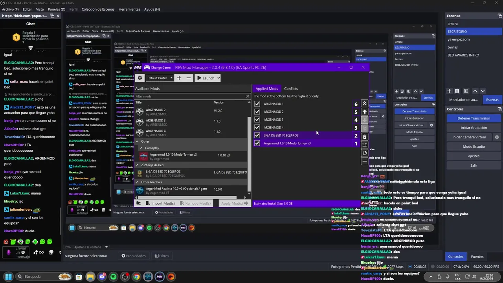Open Propiedades for the OBS source
The image size is (503, 283).
pos(134,256)
